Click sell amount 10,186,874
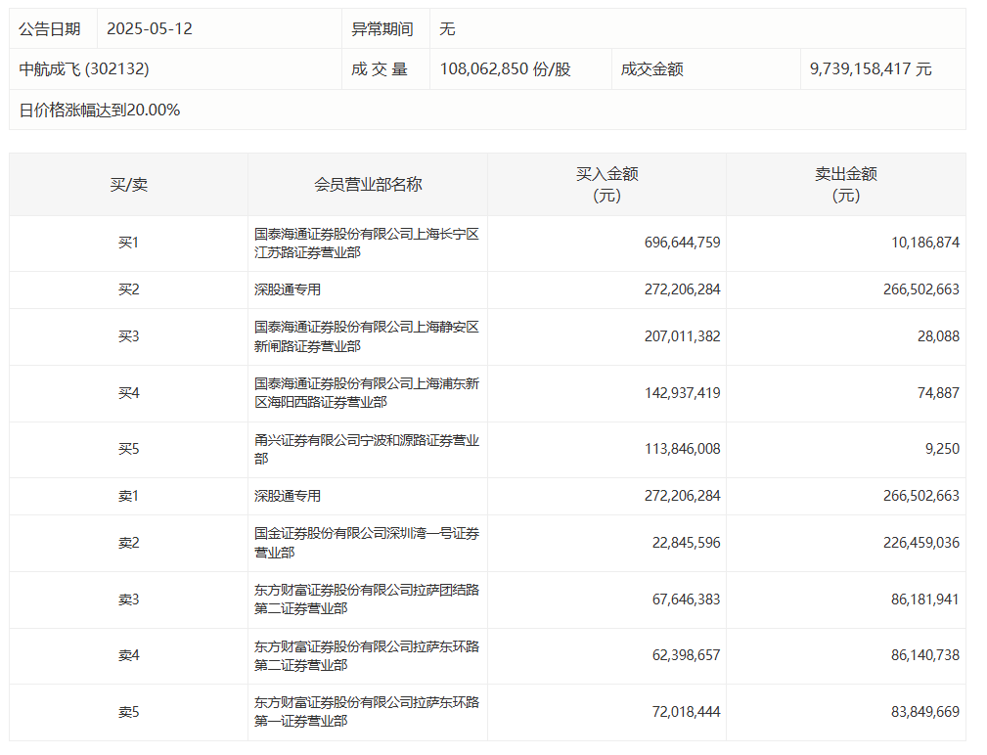Image resolution: width=987 pixels, height=755 pixels. pos(924,243)
